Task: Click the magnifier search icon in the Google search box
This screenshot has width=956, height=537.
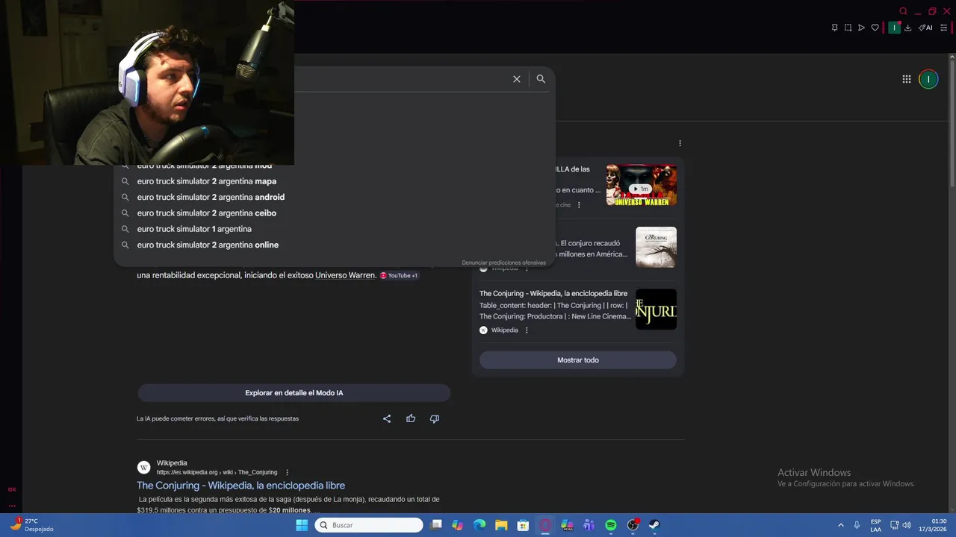Action: coord(541,79)
